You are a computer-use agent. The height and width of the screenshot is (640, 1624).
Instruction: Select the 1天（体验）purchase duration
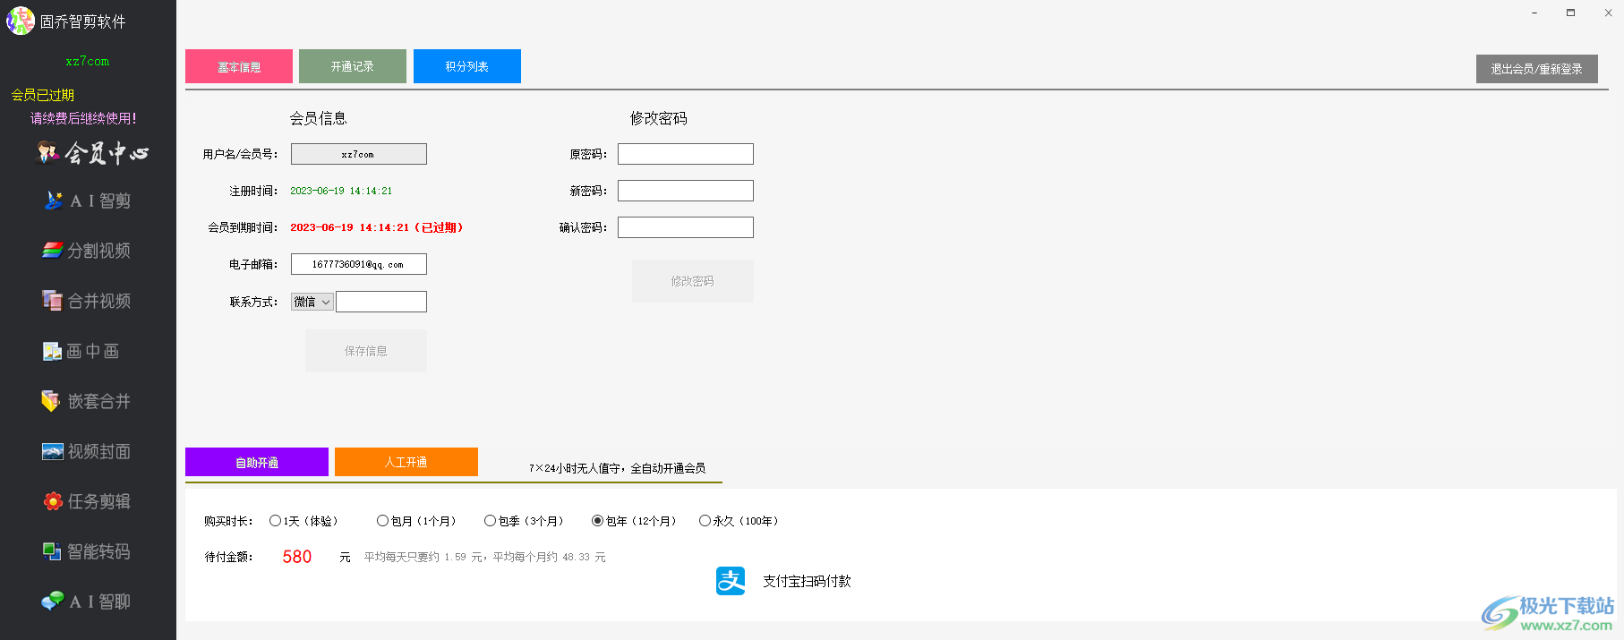pos(303,521)
